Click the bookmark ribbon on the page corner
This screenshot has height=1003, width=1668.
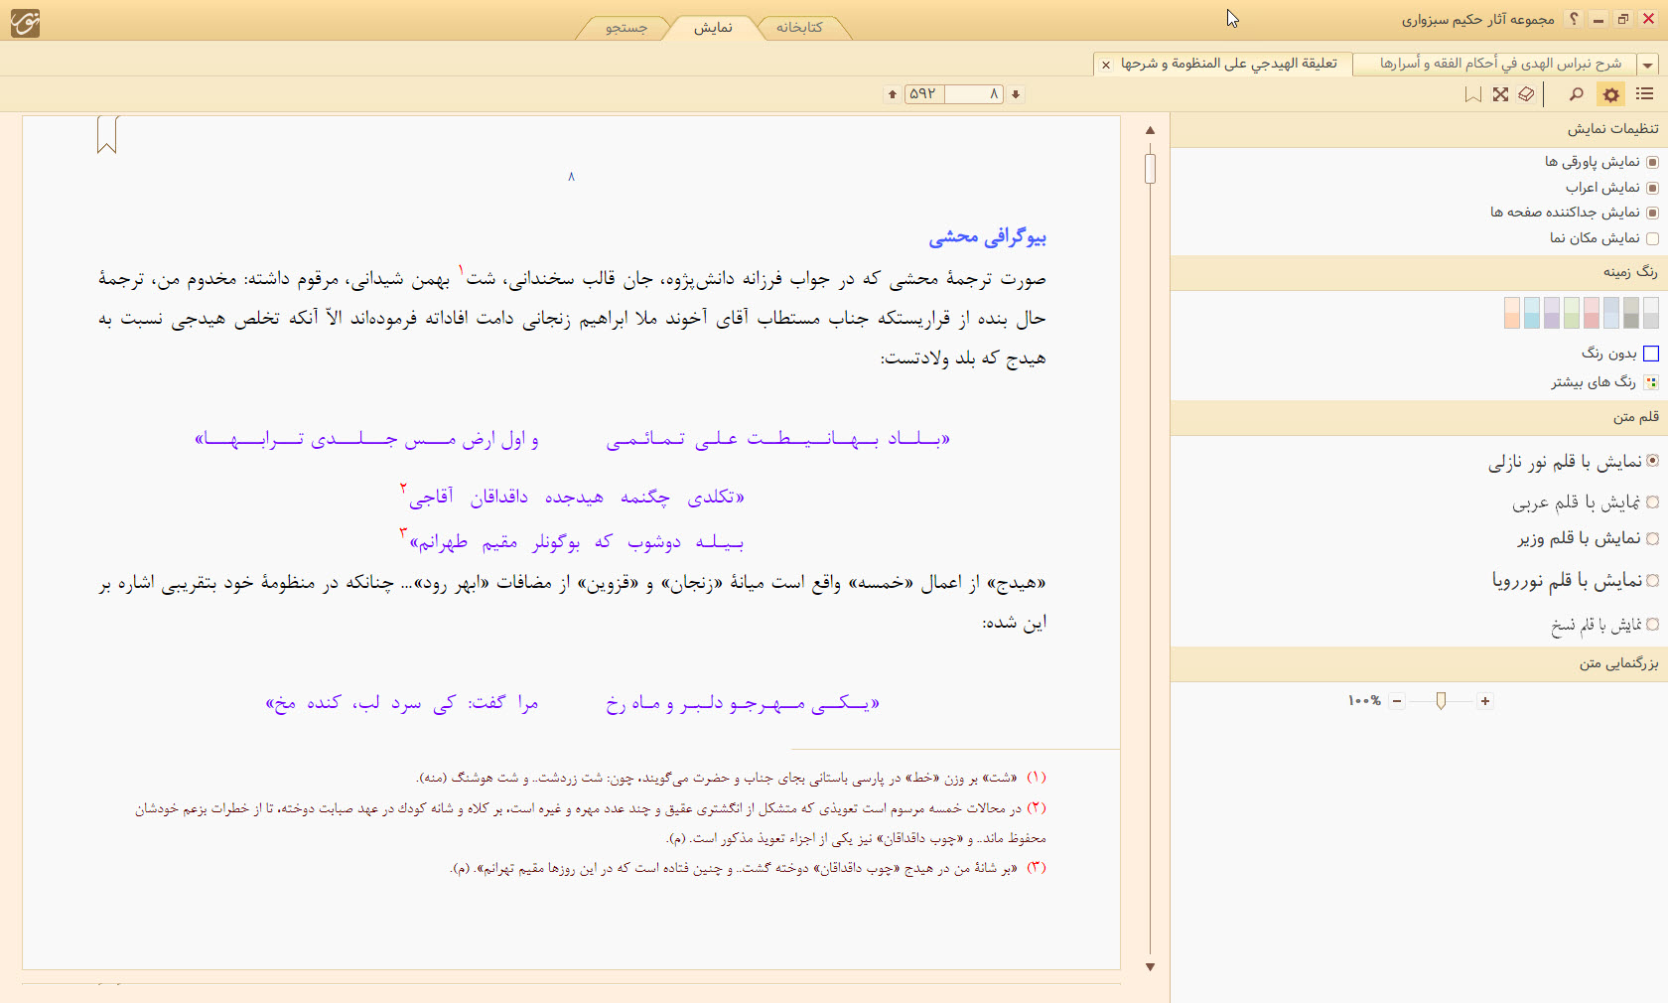[107, 134]
